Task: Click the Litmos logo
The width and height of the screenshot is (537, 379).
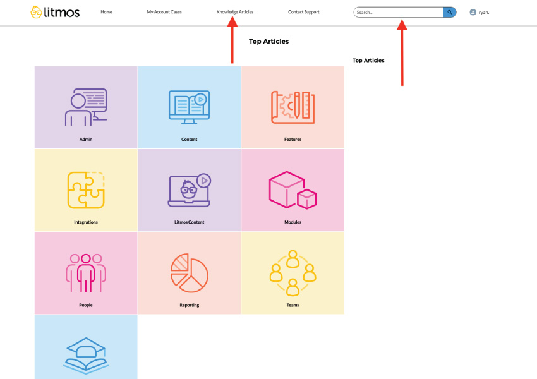Action: coord(56,12)
